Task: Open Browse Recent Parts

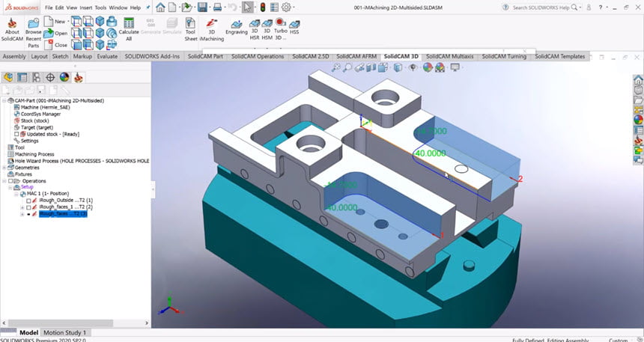Action: (x=33, y=32)
